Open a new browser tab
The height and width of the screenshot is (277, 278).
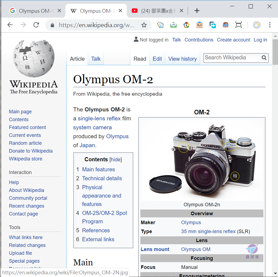(x=197, y=11)
